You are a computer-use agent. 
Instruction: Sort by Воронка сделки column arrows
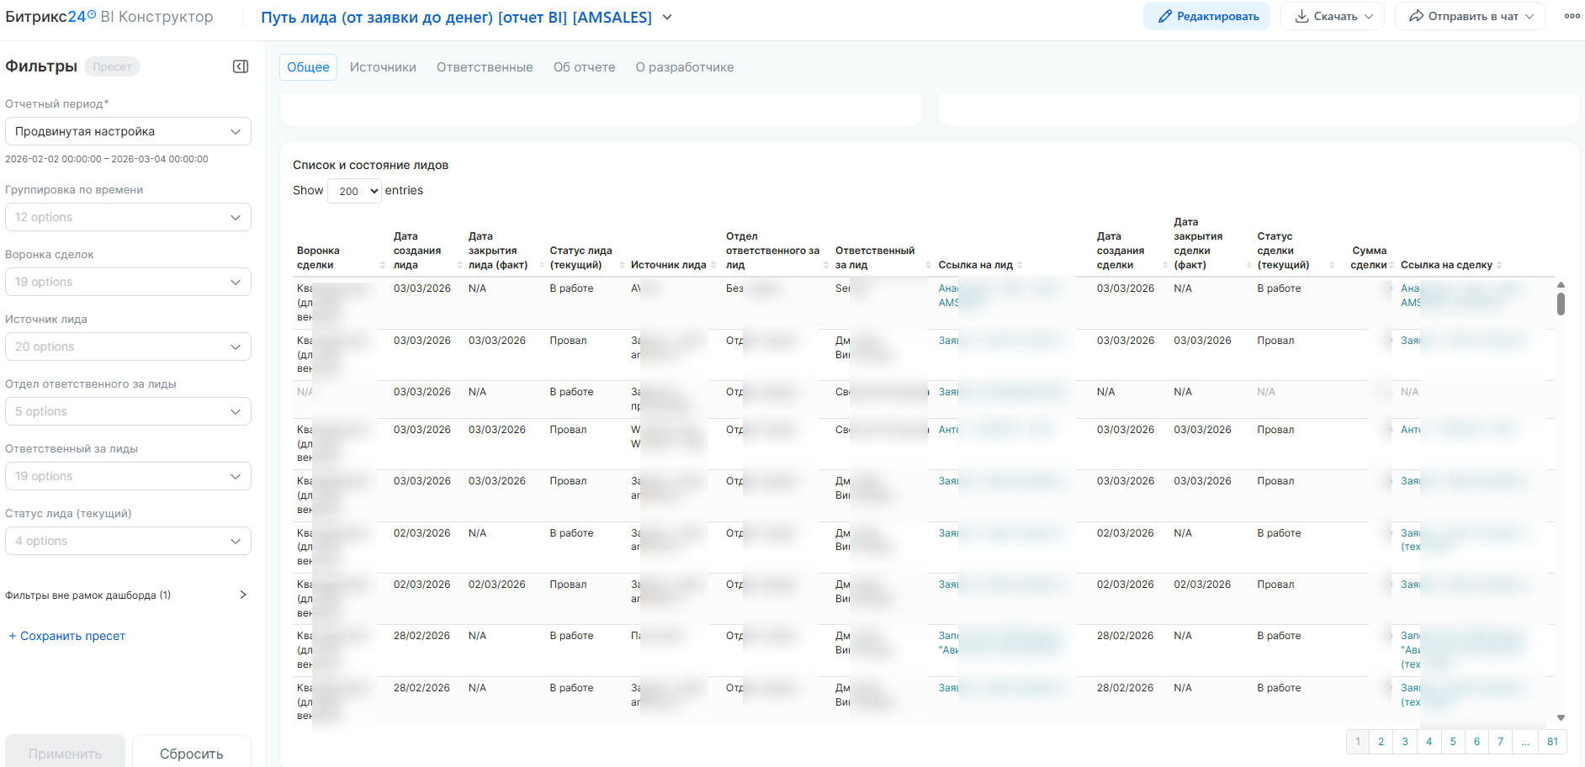pos(383,265)
